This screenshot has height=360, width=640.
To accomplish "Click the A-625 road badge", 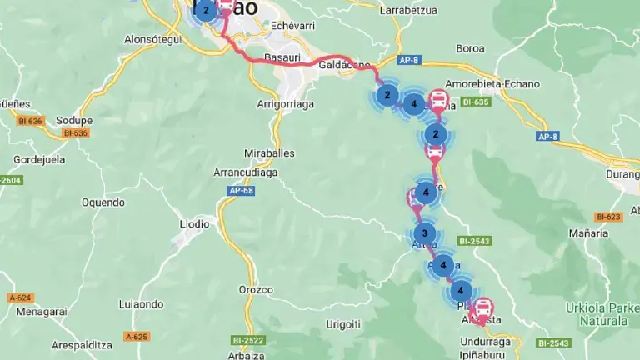I will 137,337.
